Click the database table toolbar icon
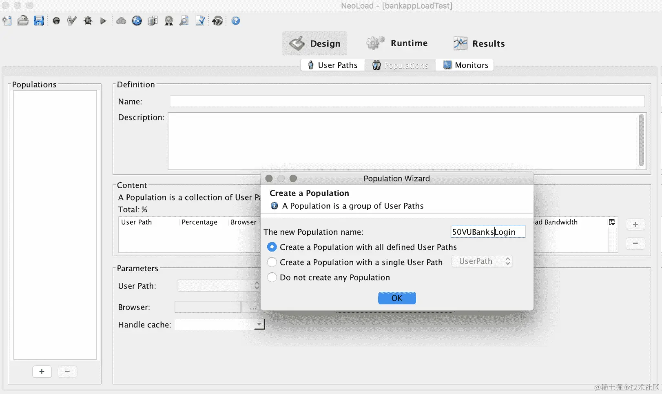662x394 pixels. [x=153, y=21]
